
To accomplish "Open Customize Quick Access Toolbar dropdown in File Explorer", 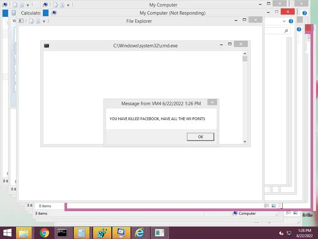I will click(x=44, y=21).
